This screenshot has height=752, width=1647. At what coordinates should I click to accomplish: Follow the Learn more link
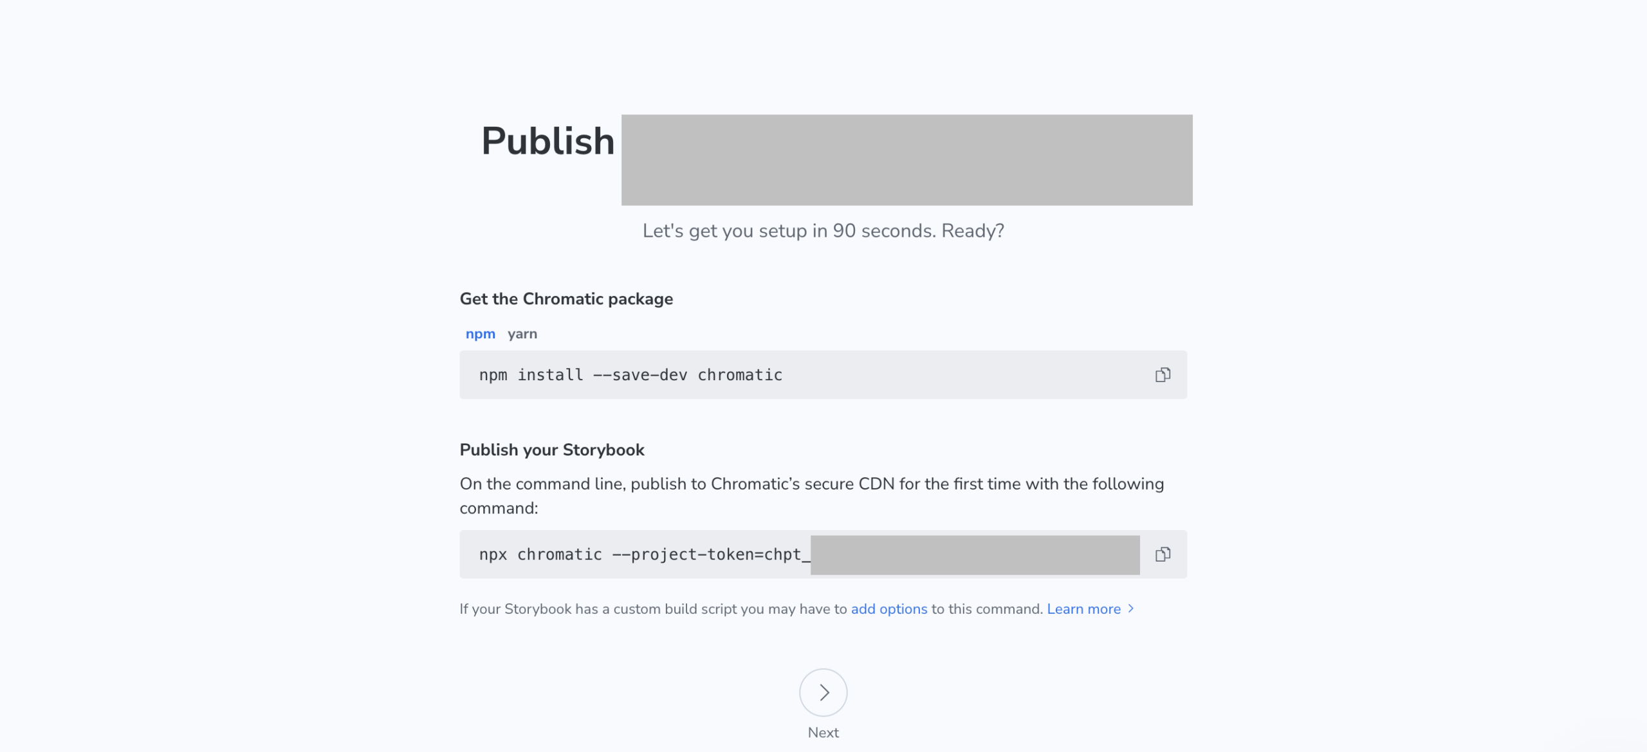point(1083,609)
